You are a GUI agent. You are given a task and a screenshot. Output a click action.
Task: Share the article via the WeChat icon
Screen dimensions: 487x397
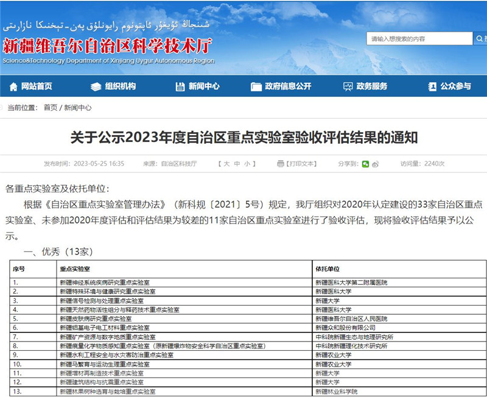point(366,164)
